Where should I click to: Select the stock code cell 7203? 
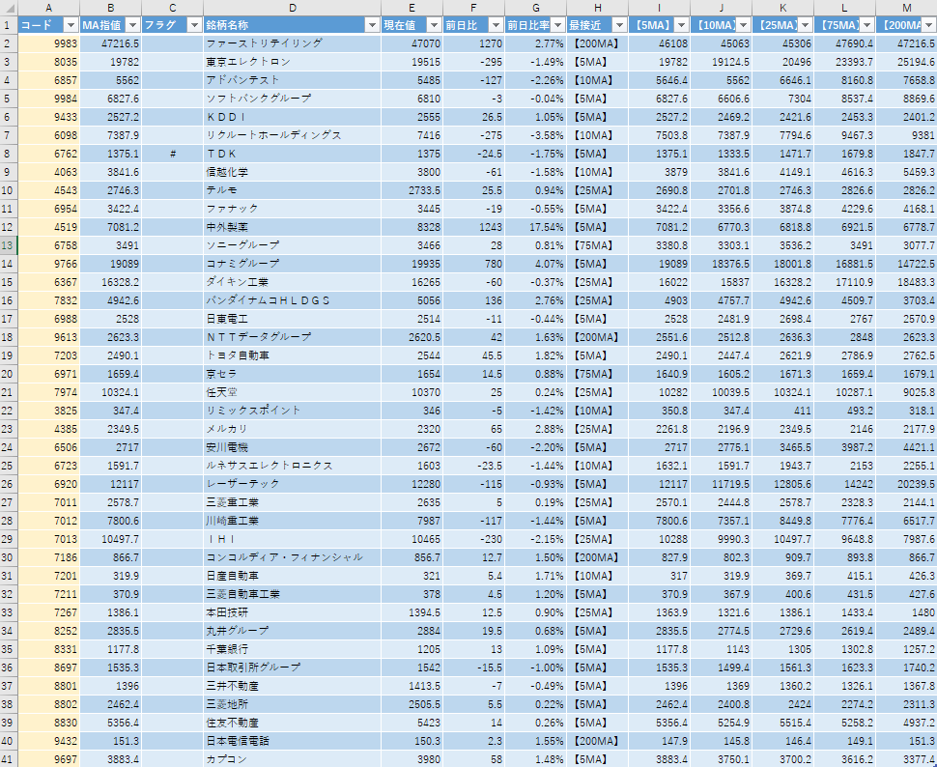pos(49,355)
